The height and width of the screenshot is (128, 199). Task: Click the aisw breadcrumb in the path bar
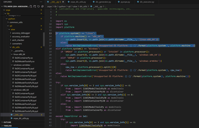(76, 6)
